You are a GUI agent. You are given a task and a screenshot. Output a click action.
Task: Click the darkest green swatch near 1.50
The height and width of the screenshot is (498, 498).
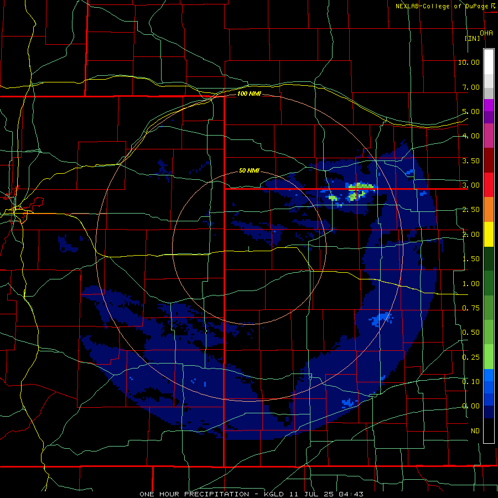(489, 259)
